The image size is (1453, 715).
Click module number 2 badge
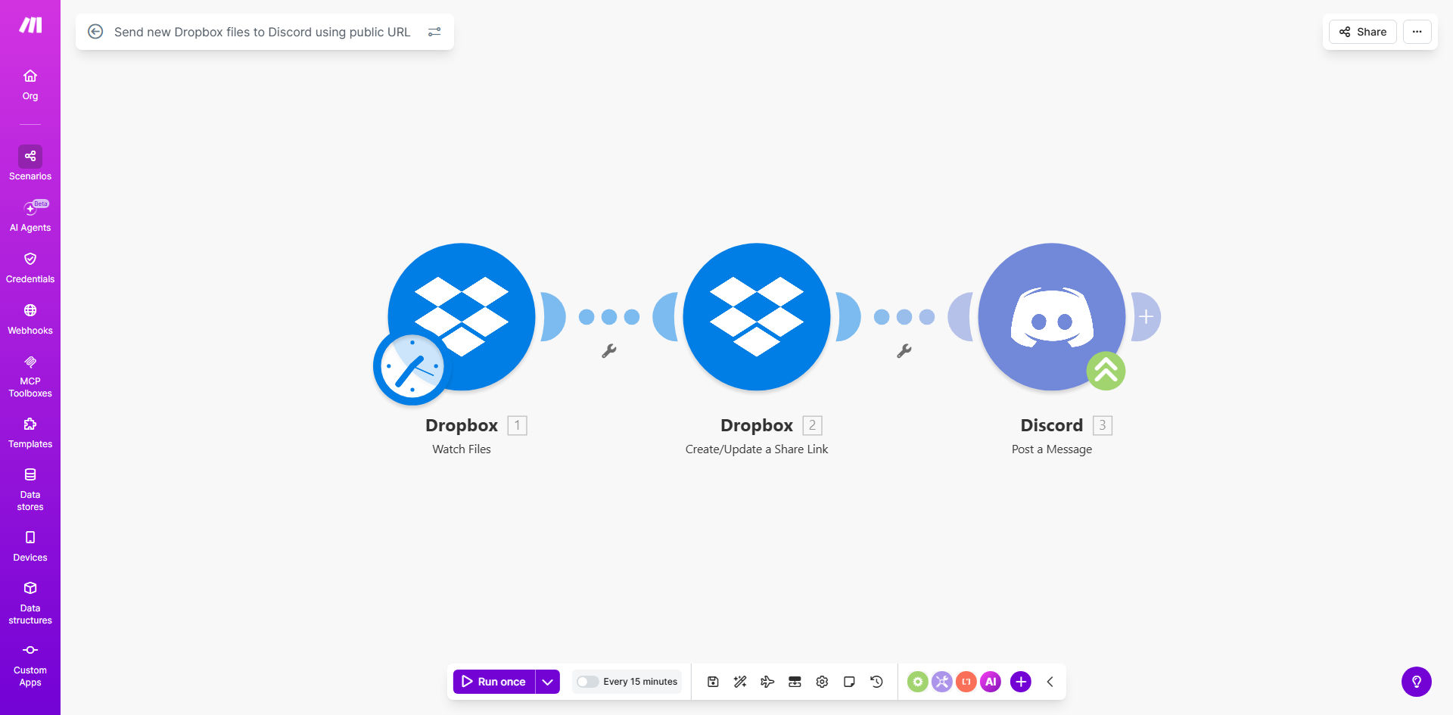click(x=813, y=425)
